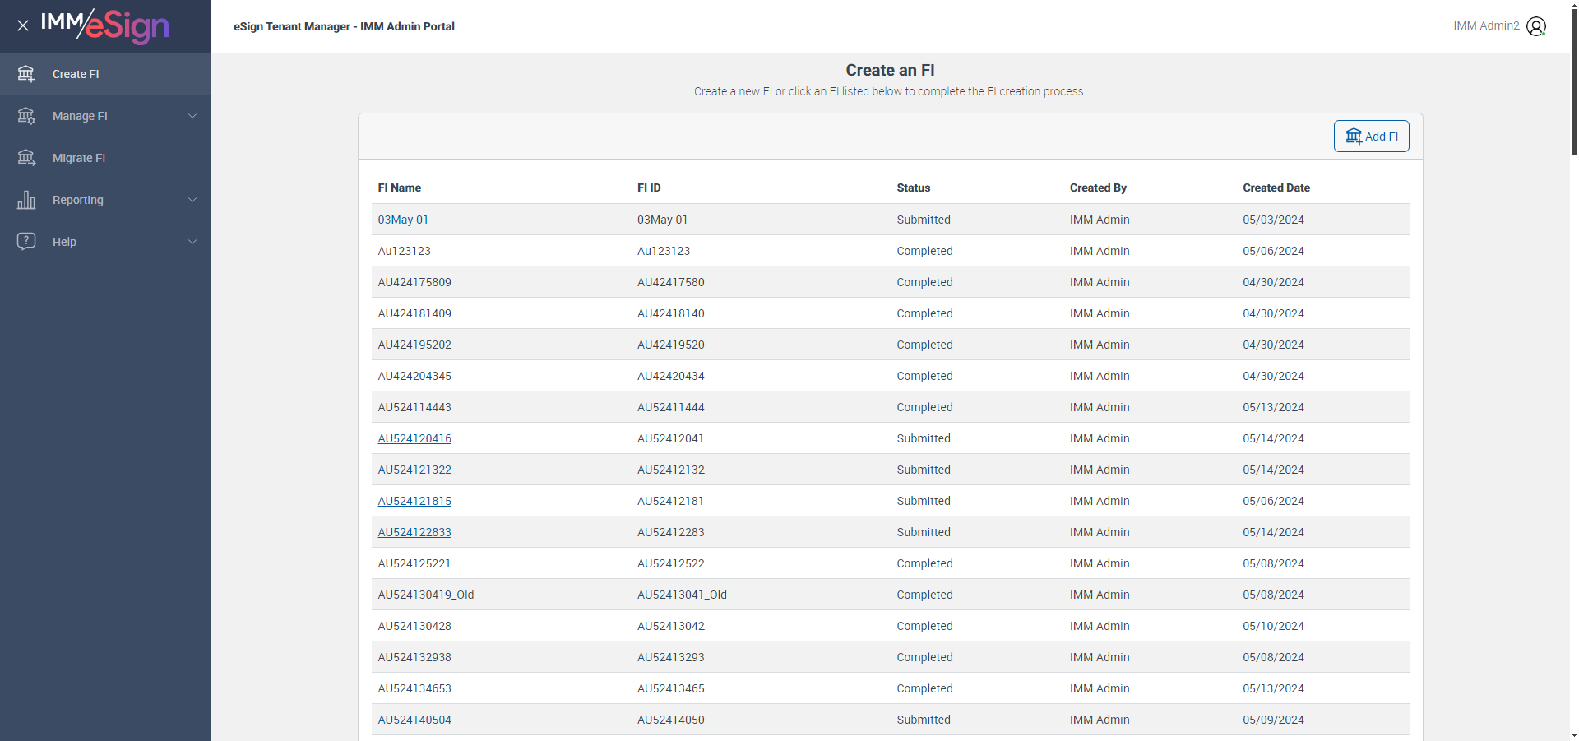Open the AU524122833 FI link
The width and height of the screenshot is (1579, 741).
pos(414,532)
